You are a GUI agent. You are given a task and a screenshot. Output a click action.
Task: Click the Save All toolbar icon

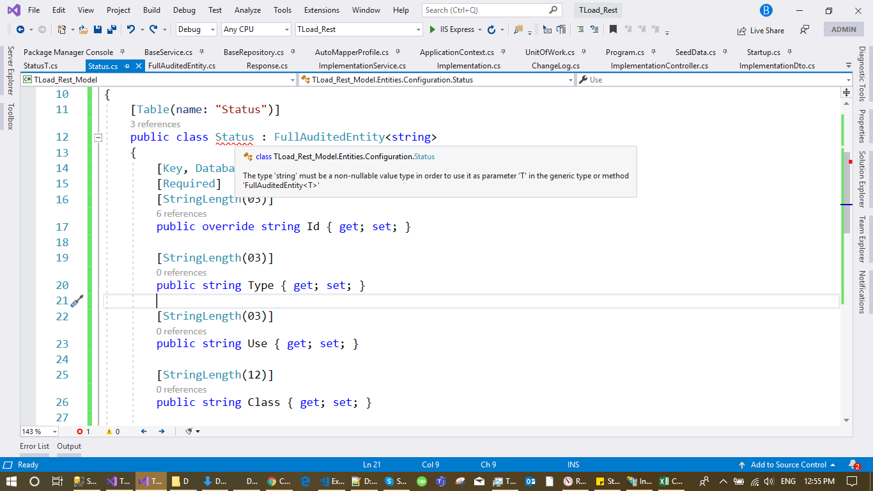pos(111,29)
